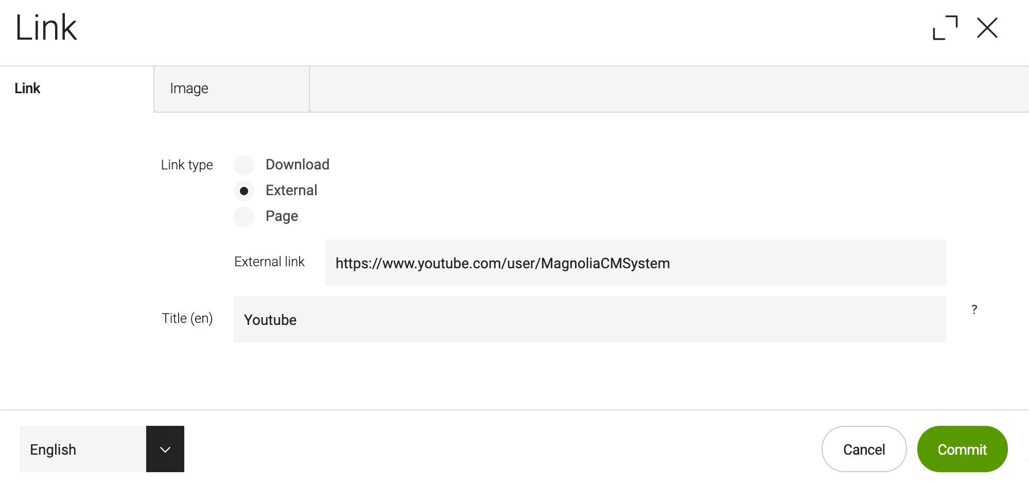Viewport: 1029px width, 483px height.
Task: Click the Link dialog heading
Action: coord(46,27)
